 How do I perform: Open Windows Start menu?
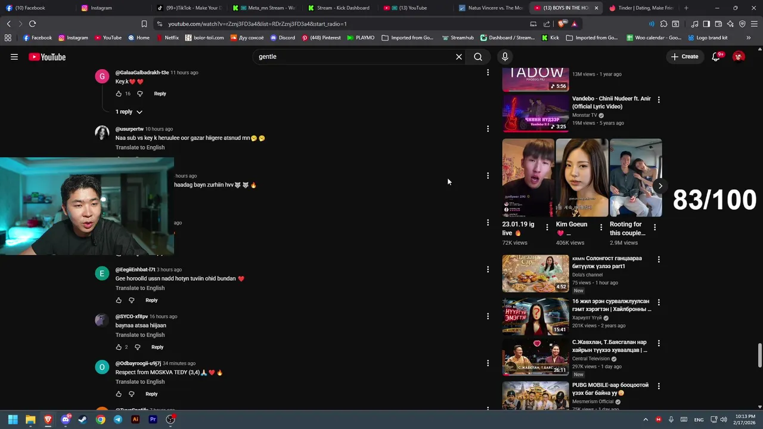[13, 419]
